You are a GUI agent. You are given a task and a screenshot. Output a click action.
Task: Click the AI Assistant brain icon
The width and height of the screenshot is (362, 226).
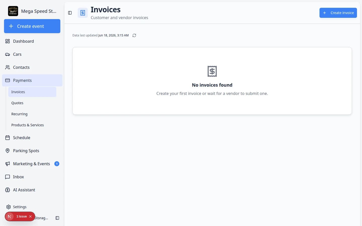pos(8,190)
